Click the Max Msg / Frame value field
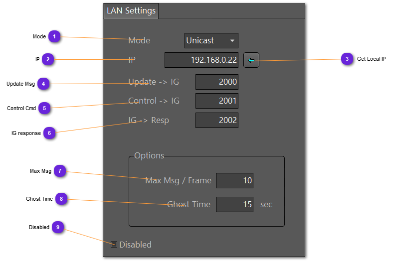 (234, 180)
